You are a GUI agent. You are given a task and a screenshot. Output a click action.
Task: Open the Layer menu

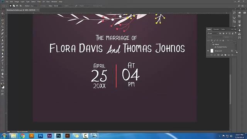click(x=22, y=2)
